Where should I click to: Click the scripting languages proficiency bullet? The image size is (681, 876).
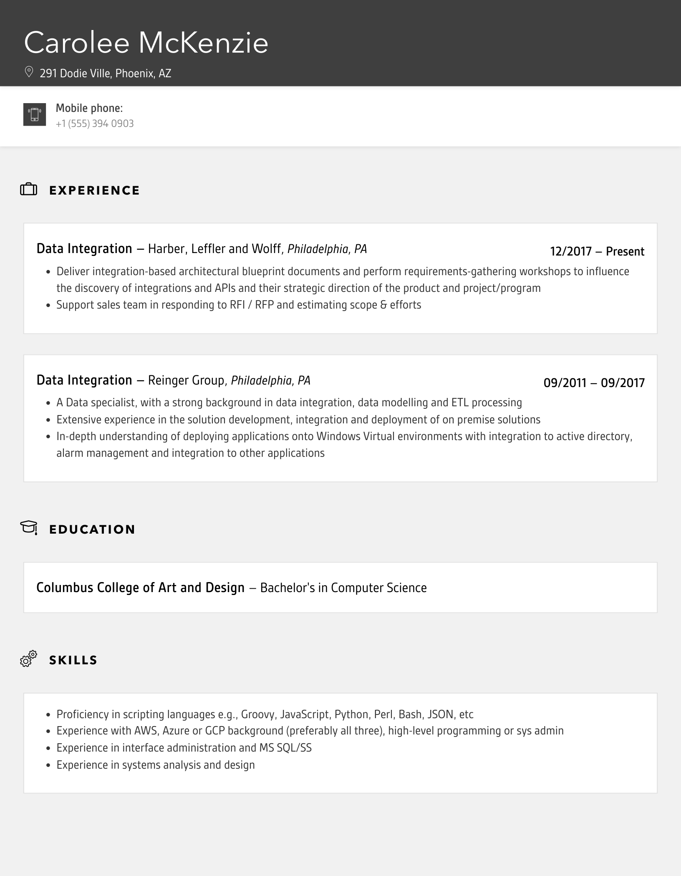pos(265,714)
